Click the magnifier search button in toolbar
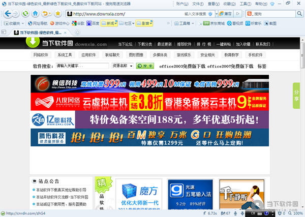The height and width of the screenshot is (217, 305). coord(299,14)
